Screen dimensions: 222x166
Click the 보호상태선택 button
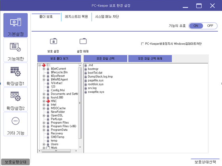click(205, 162)
